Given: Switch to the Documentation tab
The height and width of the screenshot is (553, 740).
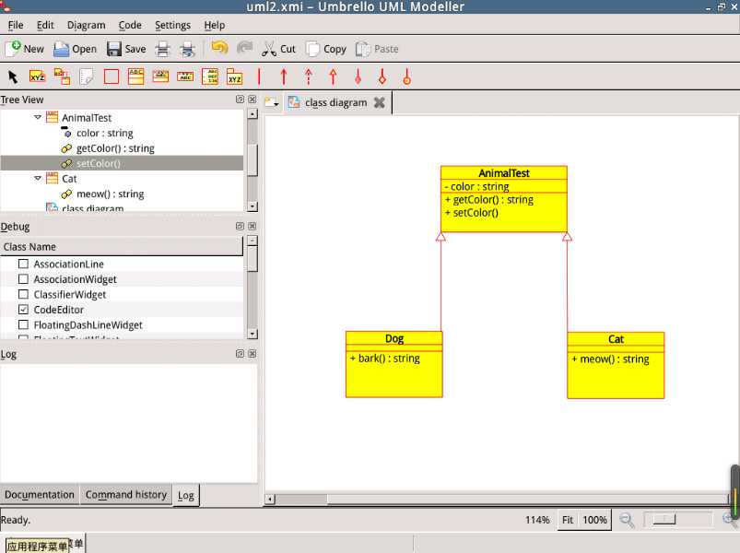Looking at the screenshot, I should (x=40, y=495).
